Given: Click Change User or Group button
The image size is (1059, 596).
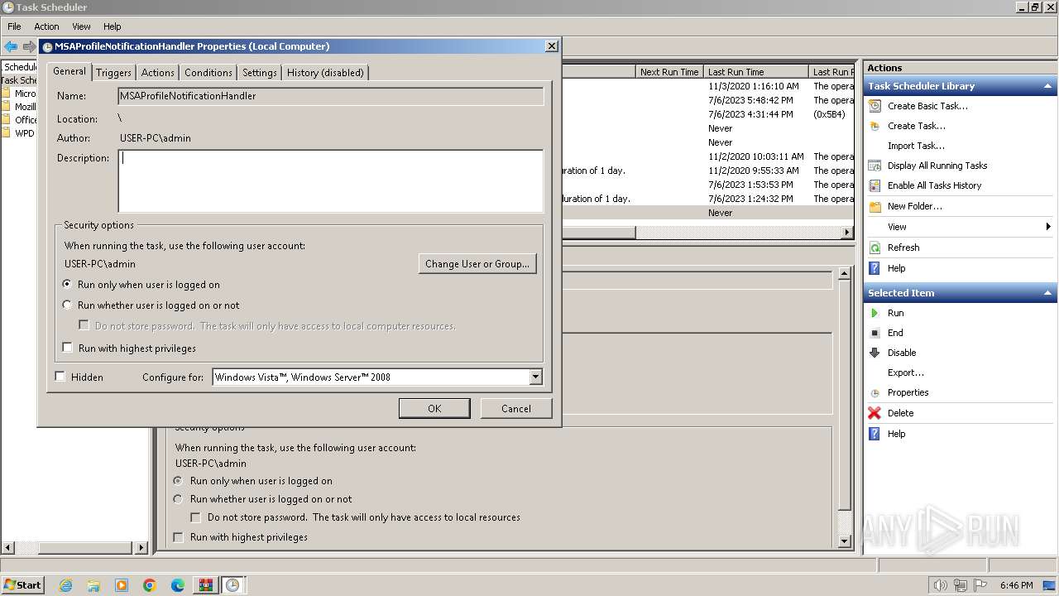Looking at the screenshot, I should point(477,264).
